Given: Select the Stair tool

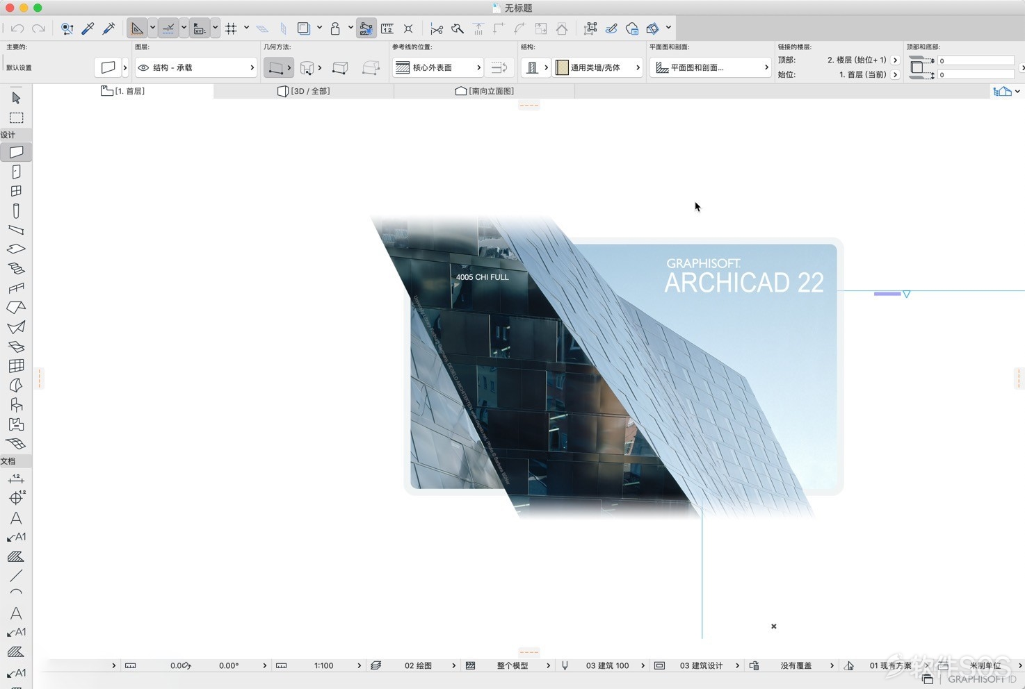Looking at the screenshot, I should click(x=16, y=268).
